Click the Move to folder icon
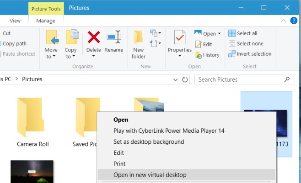301x183 pixels. 52,37
